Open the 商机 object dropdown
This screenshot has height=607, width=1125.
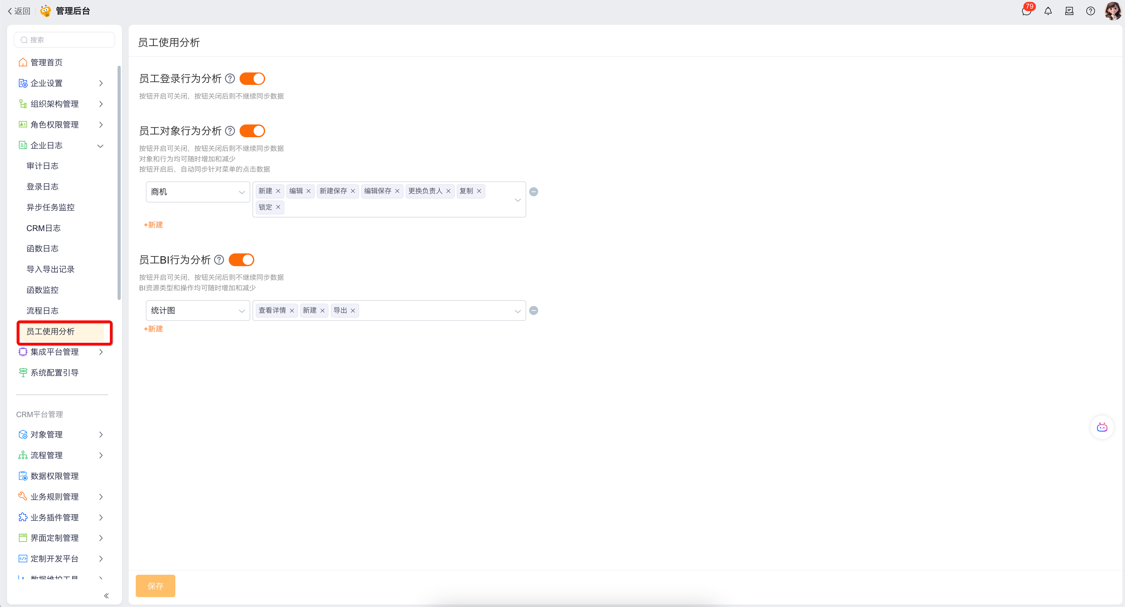point(197,192)
